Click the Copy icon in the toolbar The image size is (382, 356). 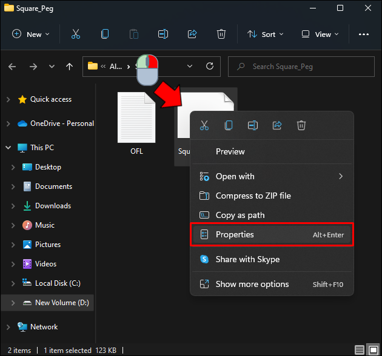105,34
